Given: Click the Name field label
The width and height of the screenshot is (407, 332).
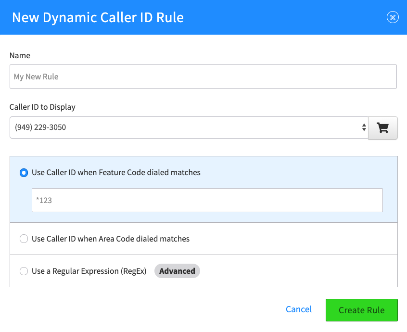Looking at the screenshot, I should click(x=20, y=55).
